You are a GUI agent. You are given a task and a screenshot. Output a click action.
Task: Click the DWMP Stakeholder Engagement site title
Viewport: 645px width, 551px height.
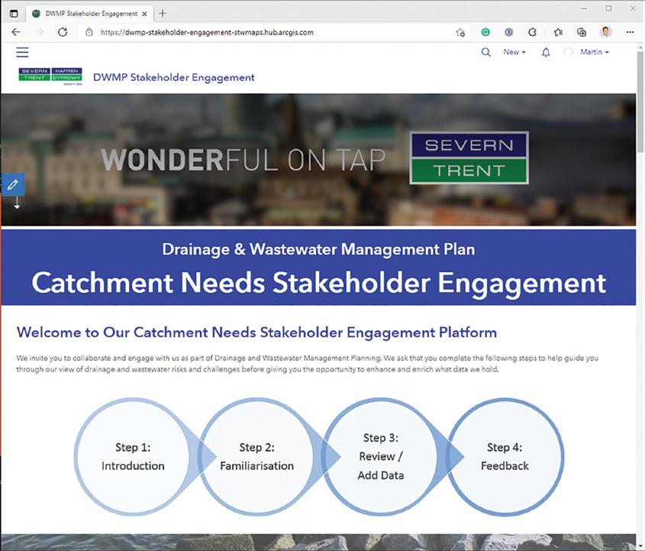173,77
